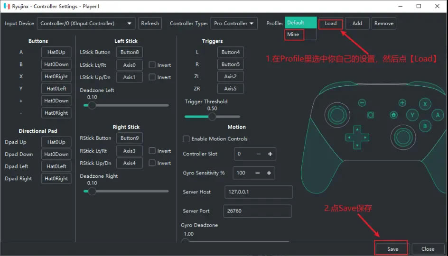
Task: Open the Input Device dropdown
Action: [86, 23]
